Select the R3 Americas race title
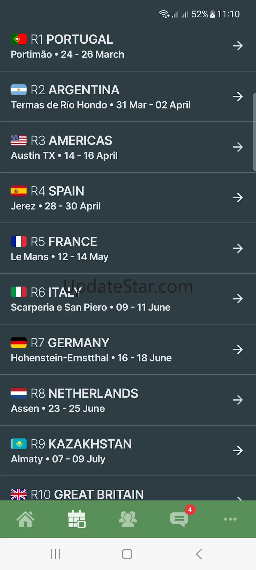The image size is (256, 570). (72, 141)
